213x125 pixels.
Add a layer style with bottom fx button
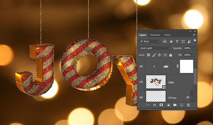(155, 105)
